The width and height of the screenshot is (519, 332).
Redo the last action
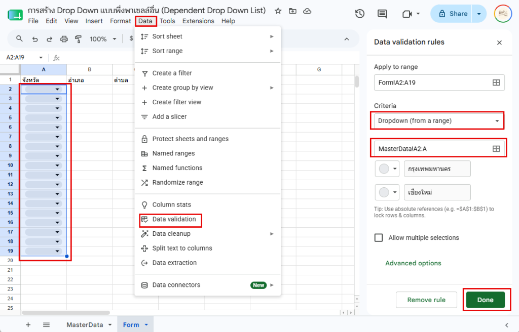click(x=49, y=39)
